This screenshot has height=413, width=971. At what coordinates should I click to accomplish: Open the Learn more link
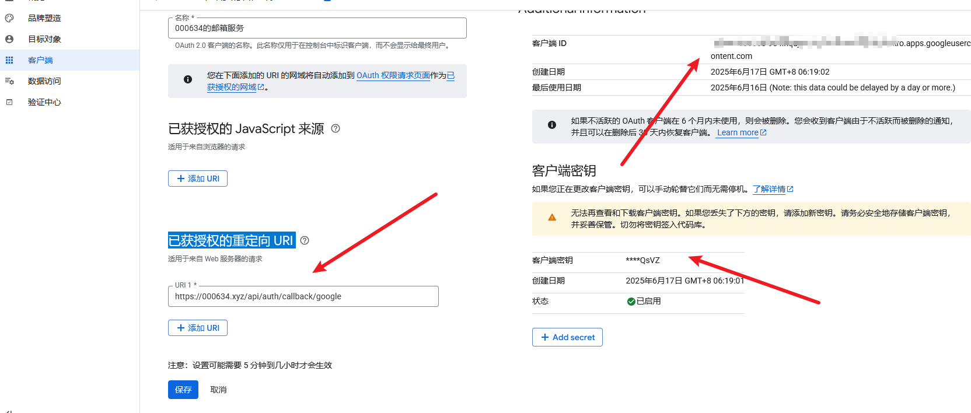pyautogui.click(x=738, y=132)
